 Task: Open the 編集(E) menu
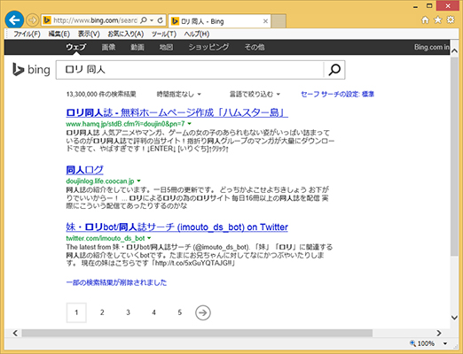(x=59, y=34)
